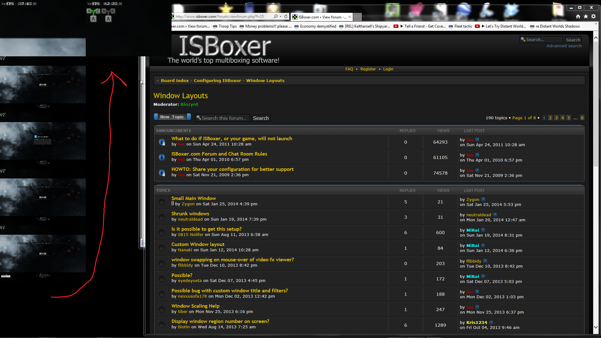Viewport: 601px width, 338px height.
Task: Open the Money problems bookmark
Action: [x=265, y=26]
